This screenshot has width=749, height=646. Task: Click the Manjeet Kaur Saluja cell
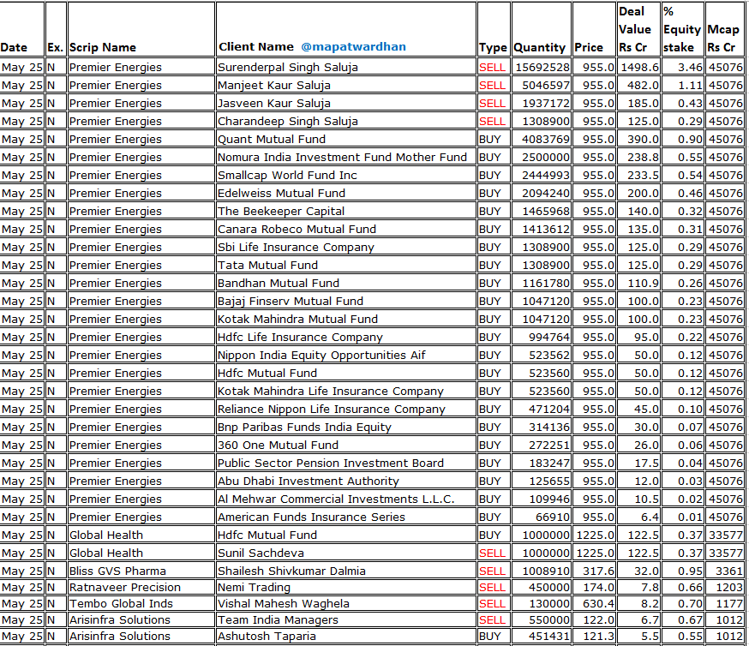pos(346,86)
